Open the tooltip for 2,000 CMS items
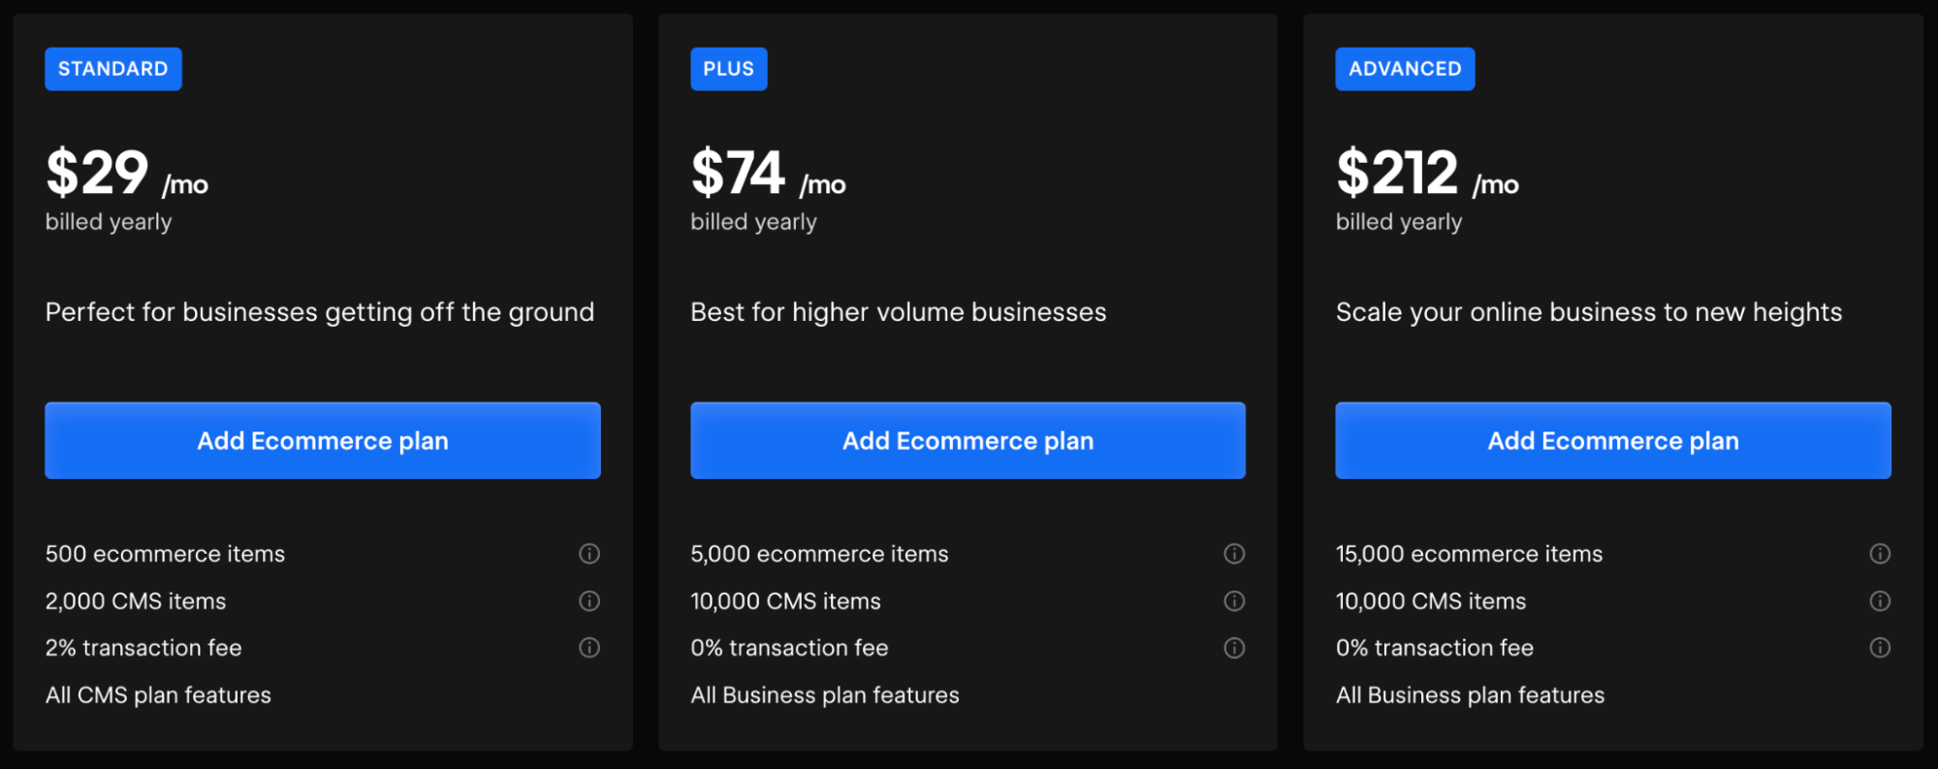 590,601
